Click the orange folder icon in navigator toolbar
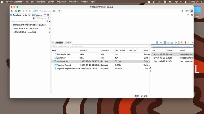The height and width of the screenshot is (114, 204). [x=39, y=18]
